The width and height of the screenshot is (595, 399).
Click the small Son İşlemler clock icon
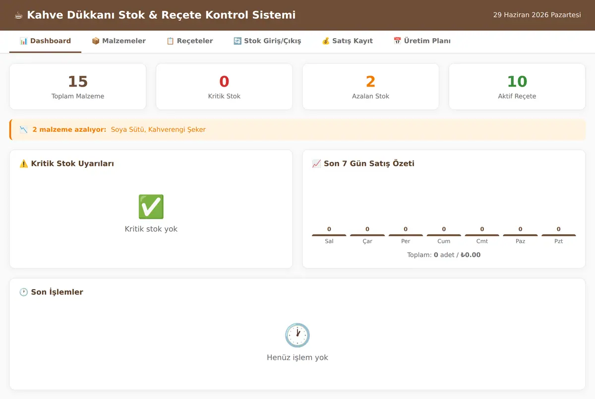click(x=23, y=293)
